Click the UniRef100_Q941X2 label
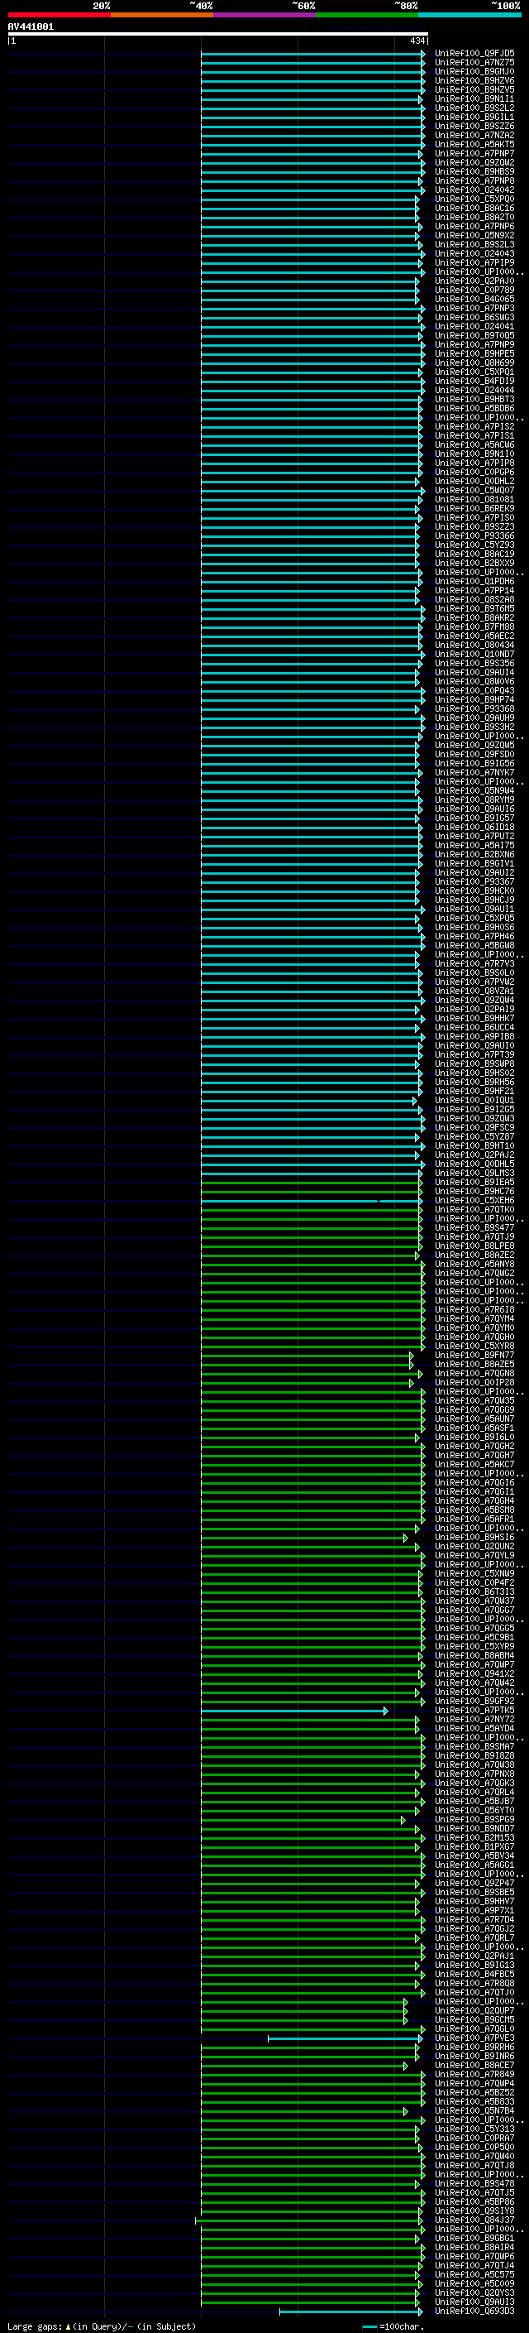Image resolution: width=529 pixels, height=2333 pixels. click(474, 1673)
